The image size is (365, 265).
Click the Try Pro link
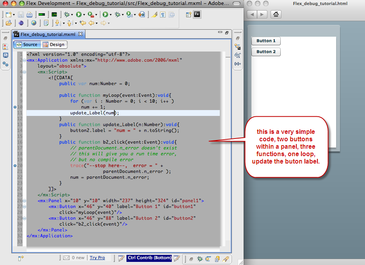(x=97, y=258)
